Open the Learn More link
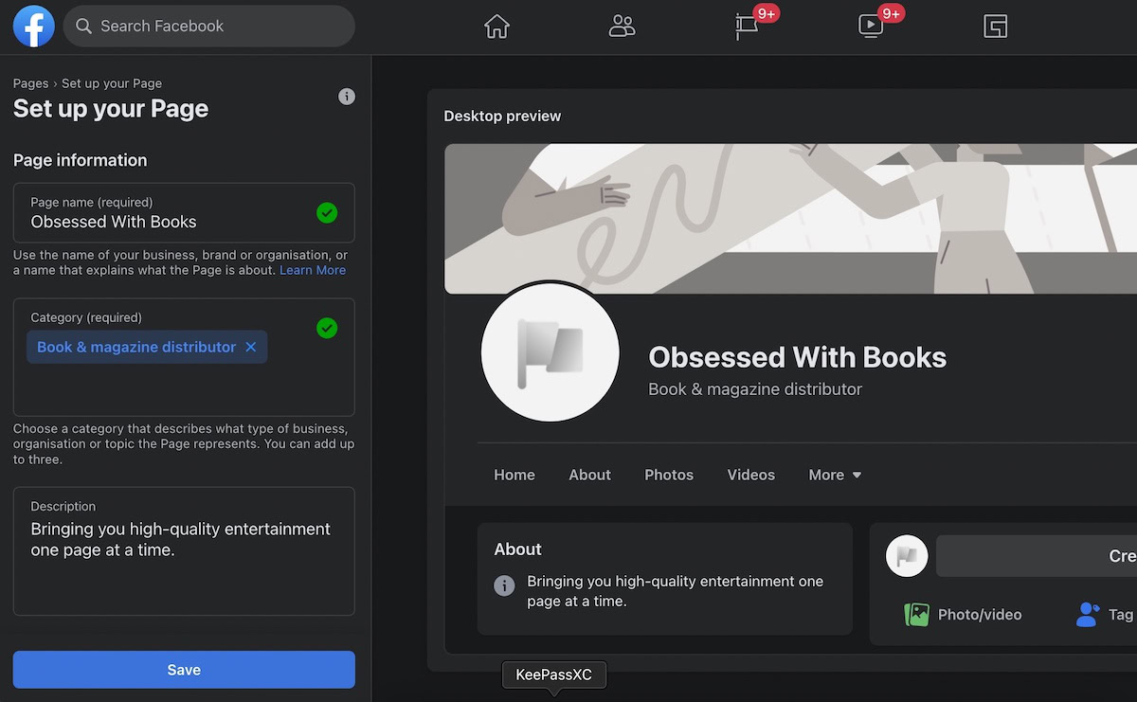Viewport: 1137px width, 702px height. click(x=313, y=270)
